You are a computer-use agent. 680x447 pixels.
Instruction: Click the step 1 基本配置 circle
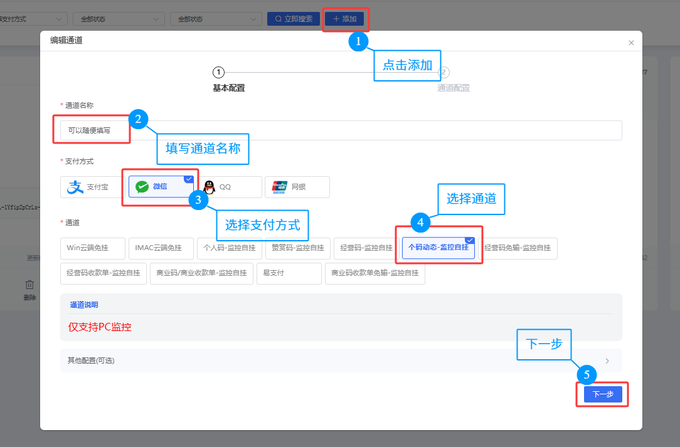218,72
